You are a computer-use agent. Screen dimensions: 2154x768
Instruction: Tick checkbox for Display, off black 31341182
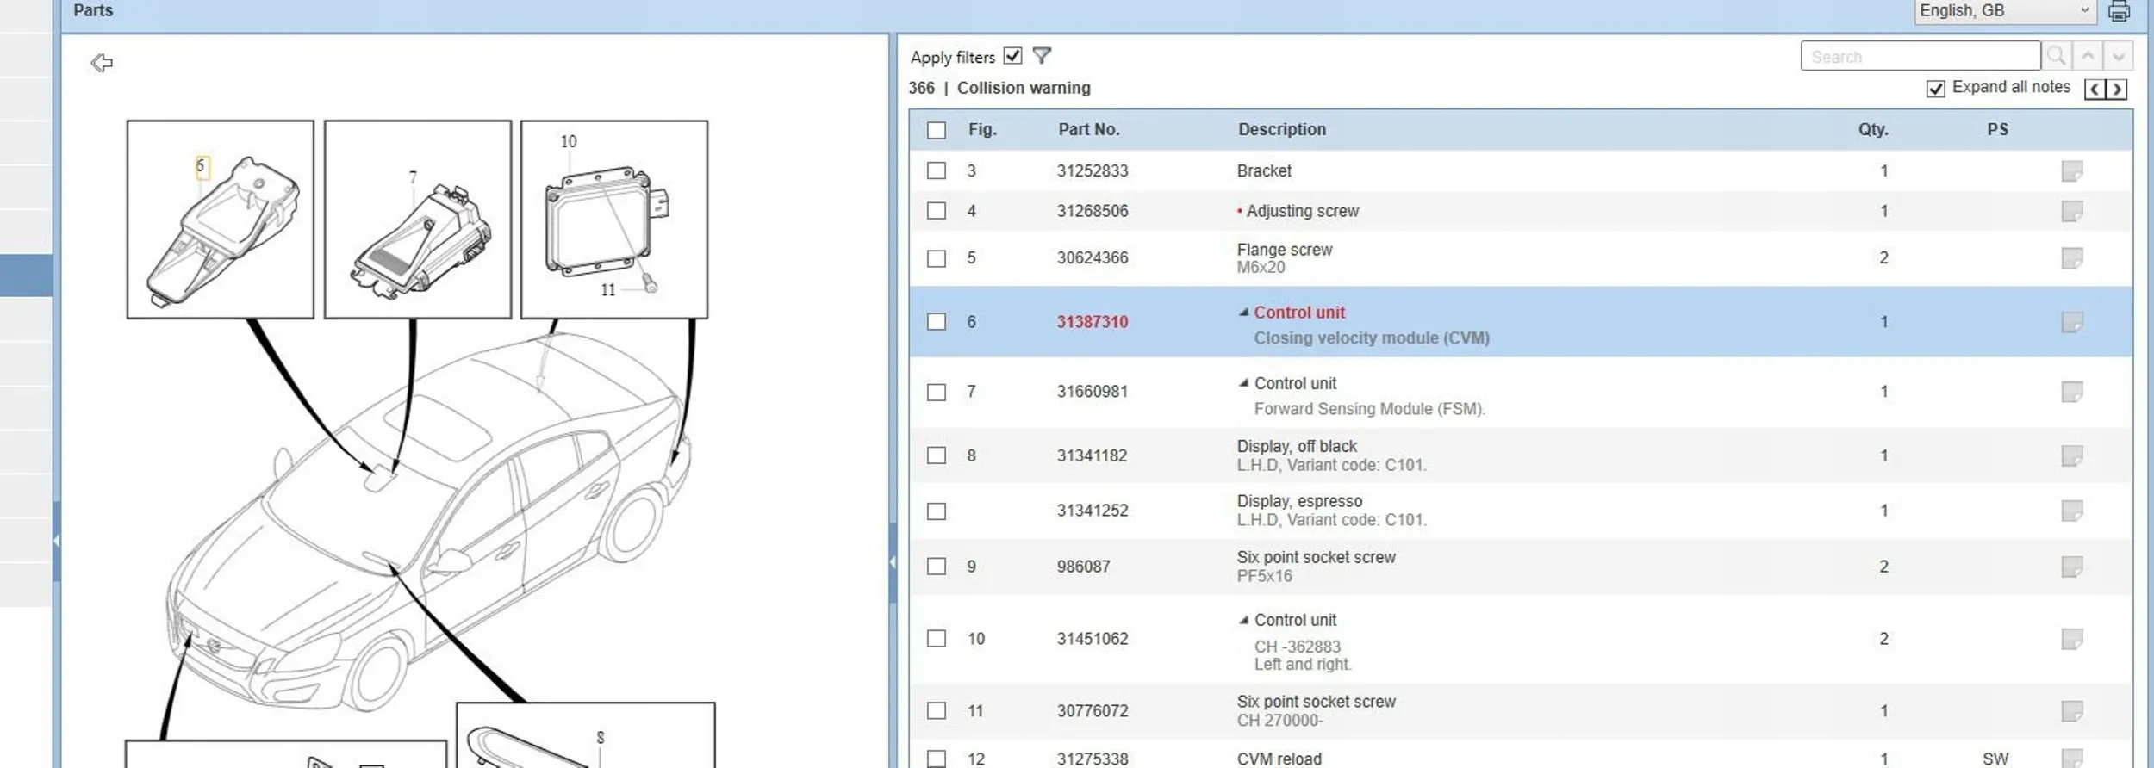(937, 455)
